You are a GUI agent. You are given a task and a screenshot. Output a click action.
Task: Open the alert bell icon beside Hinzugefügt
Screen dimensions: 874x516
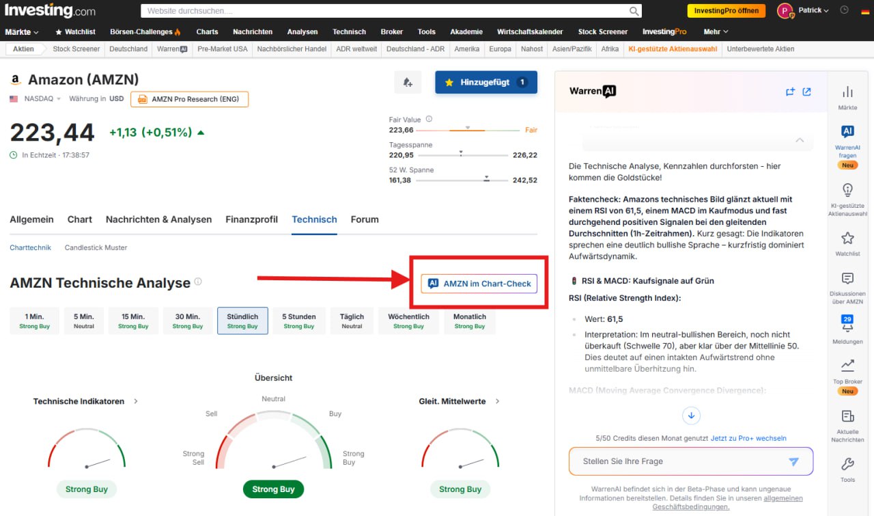coord(408,82)
